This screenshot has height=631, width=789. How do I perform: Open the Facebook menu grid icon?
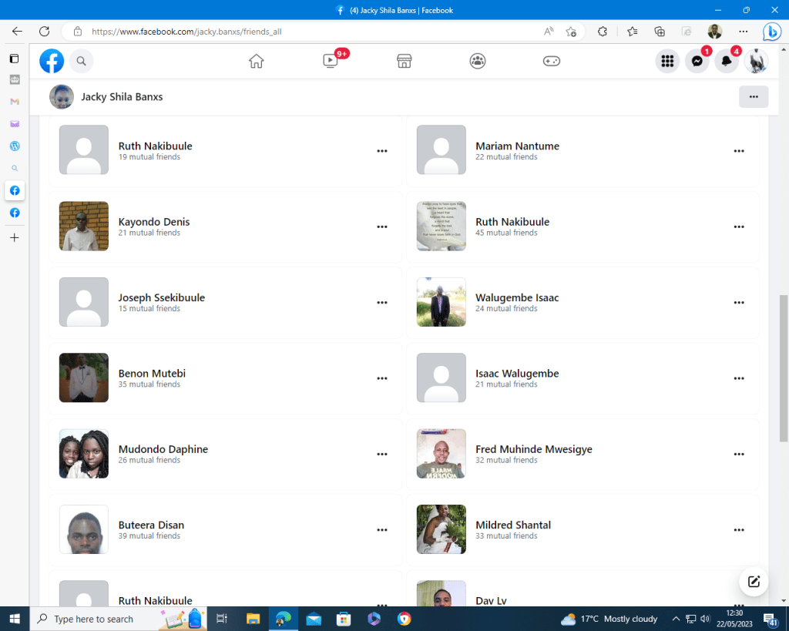(667, 61)
